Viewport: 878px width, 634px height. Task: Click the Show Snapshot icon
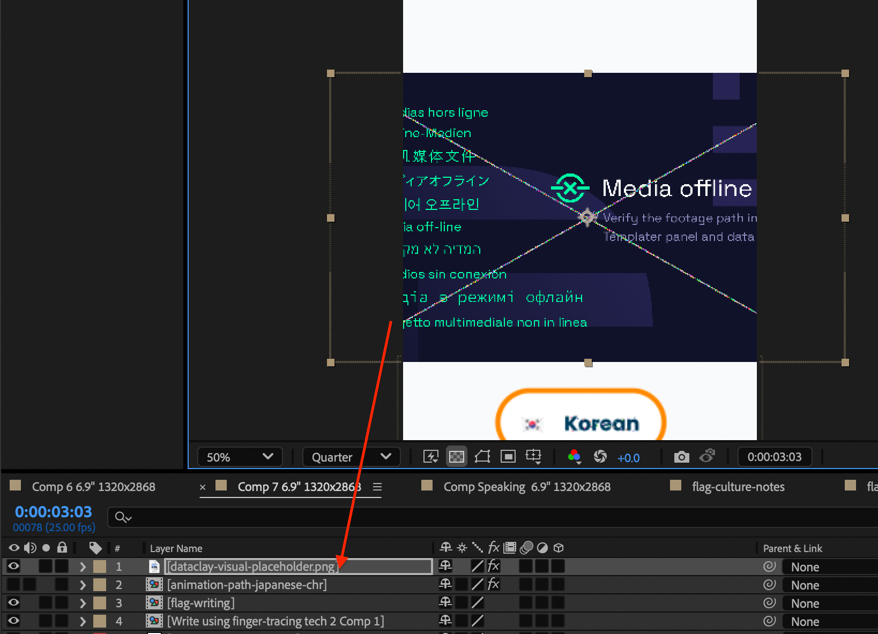(x=707, y=456)
